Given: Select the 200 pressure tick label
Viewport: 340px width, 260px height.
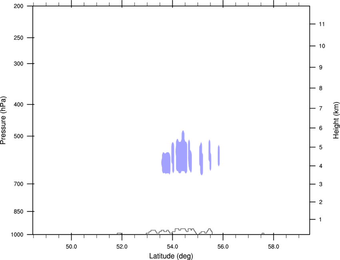Looking at the screenshot, I should (19, 6).
